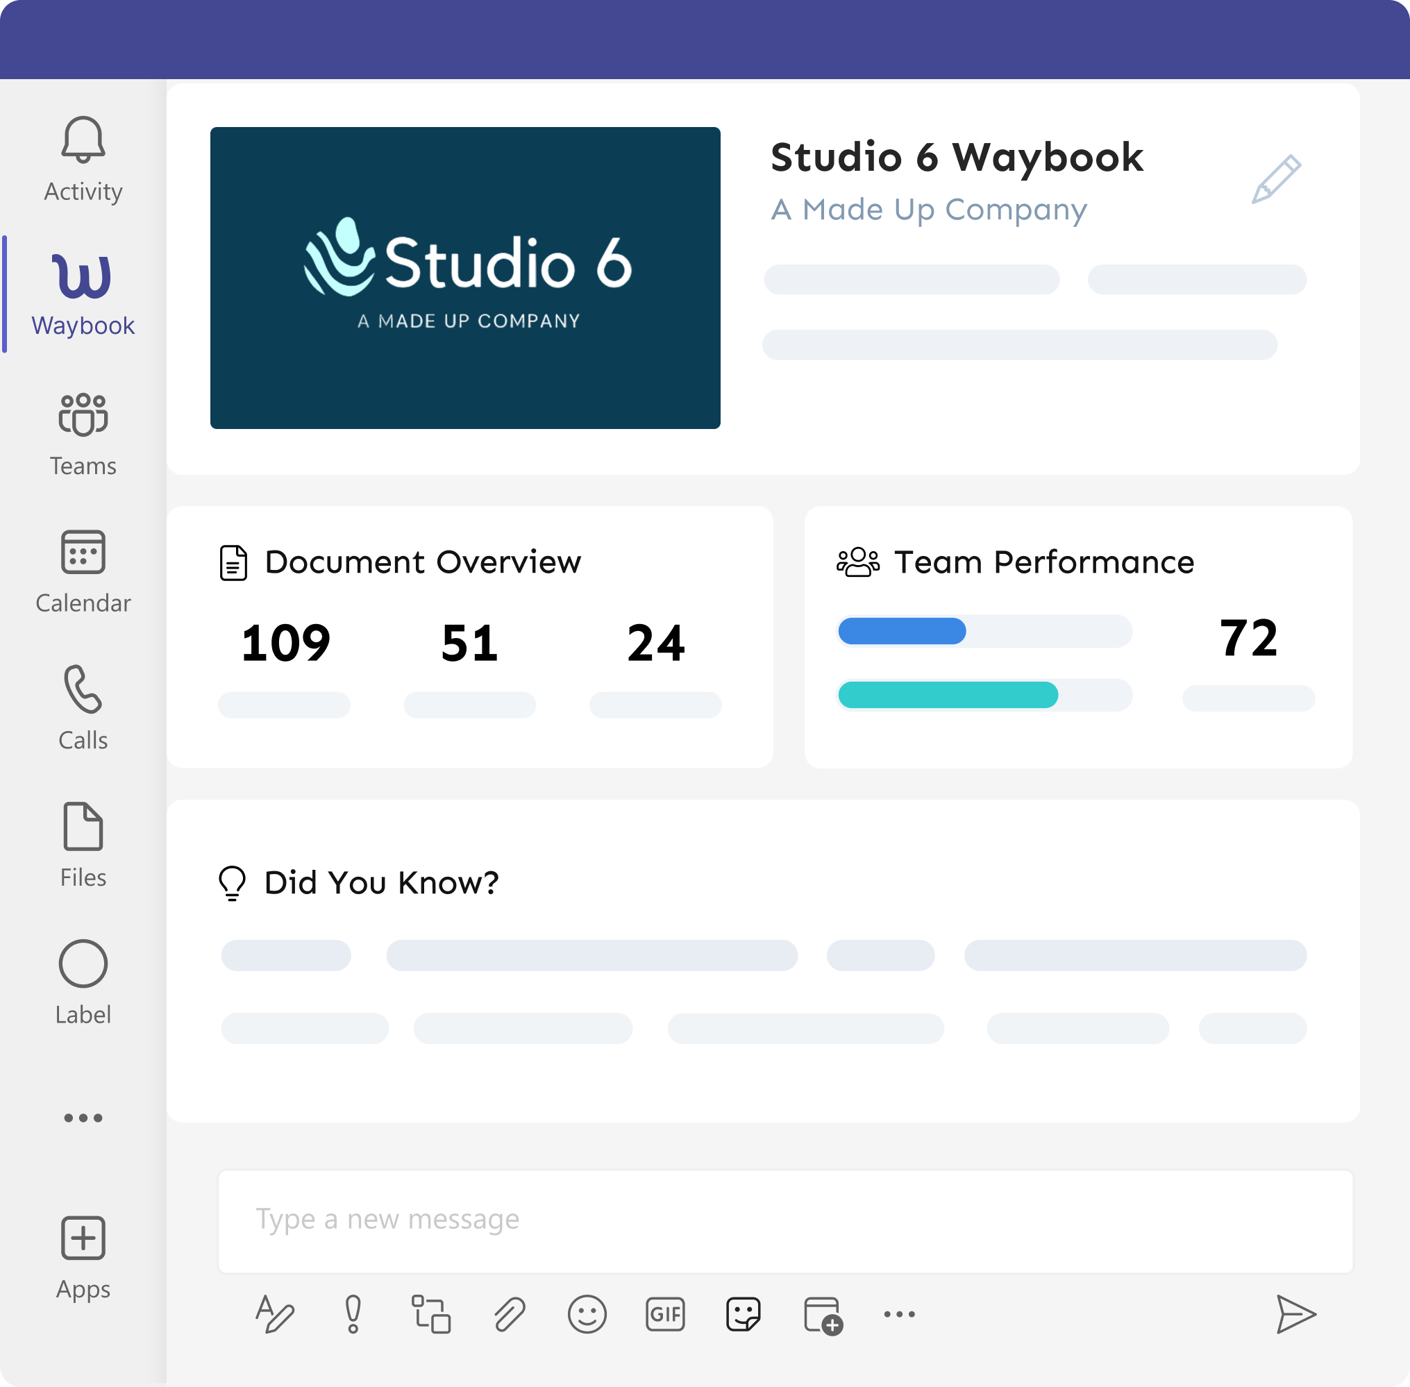Open the text format options icon
The image size is (1410, 1387).
tap(275, 1314)
